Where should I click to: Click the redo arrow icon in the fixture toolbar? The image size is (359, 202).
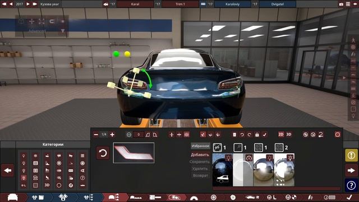pyautogui.click(x=249, y=135)
